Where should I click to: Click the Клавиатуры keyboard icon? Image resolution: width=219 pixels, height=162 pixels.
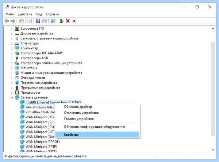point(17,44)
